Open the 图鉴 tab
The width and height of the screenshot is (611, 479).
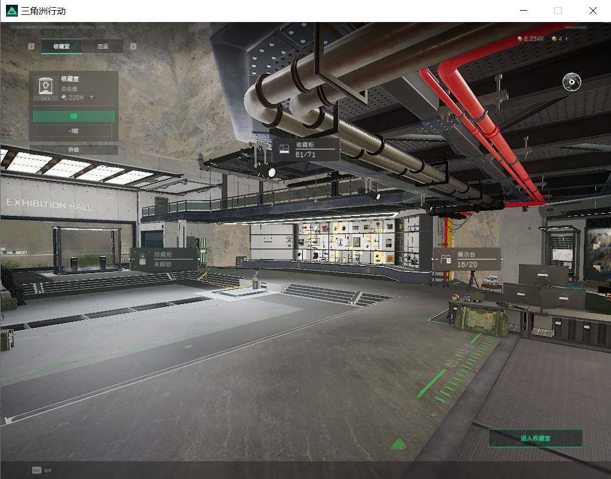coord(103,46)
